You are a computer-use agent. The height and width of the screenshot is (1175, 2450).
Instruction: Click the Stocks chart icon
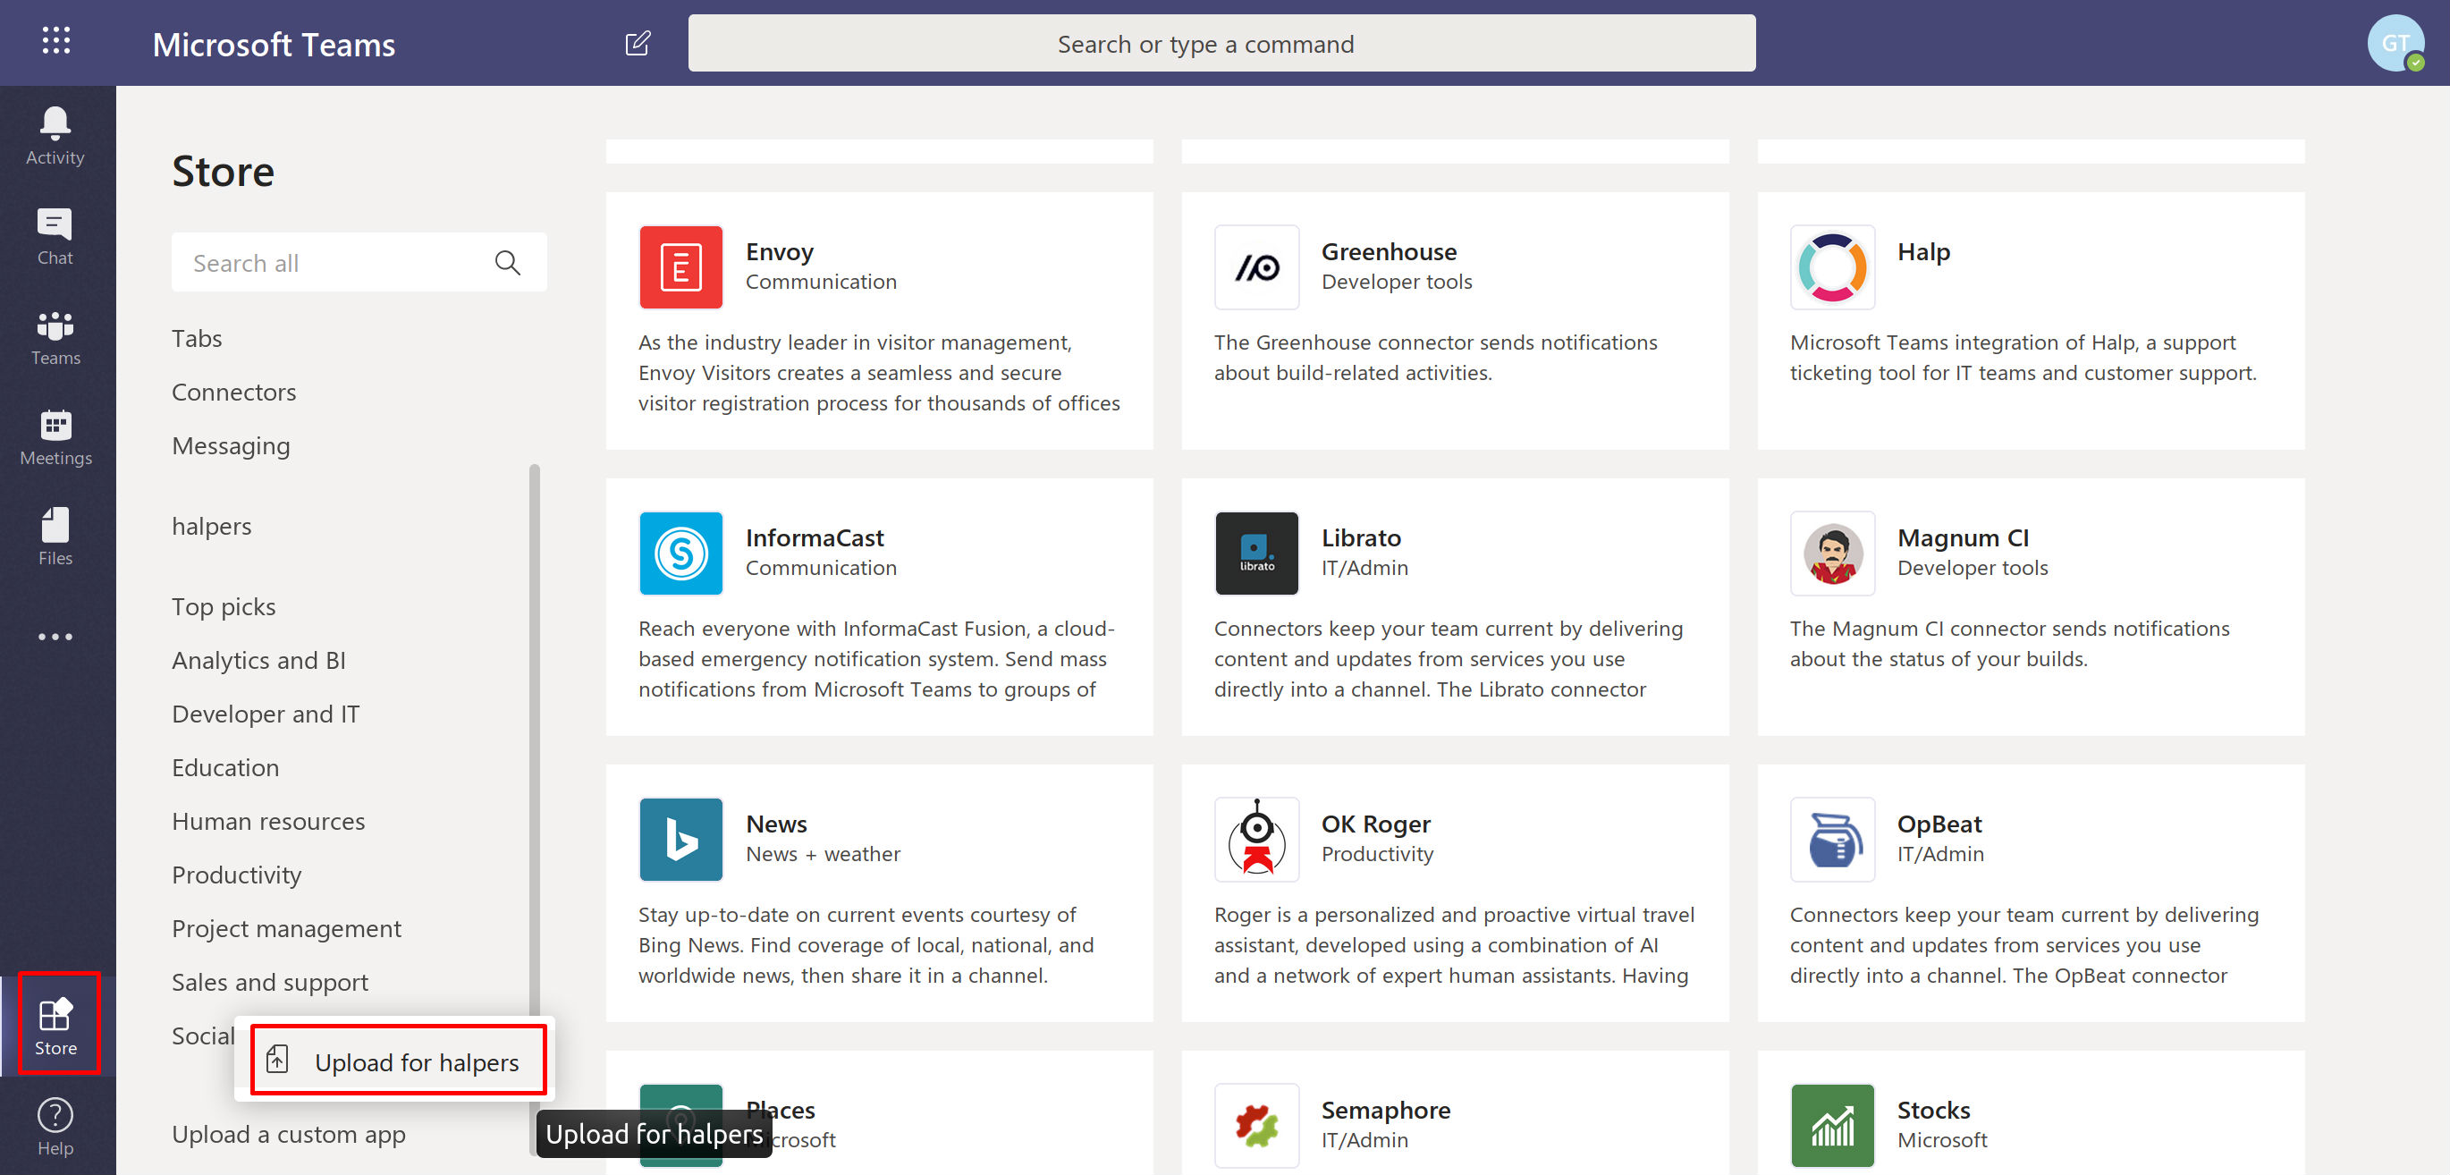[1832, 1126]
